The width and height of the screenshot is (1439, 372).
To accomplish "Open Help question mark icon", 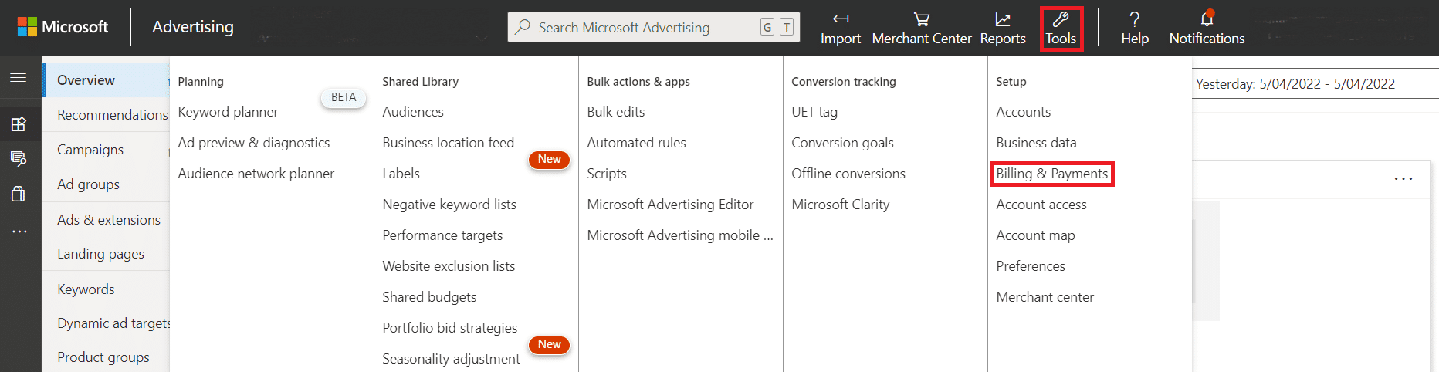I will pos(1134,19).
